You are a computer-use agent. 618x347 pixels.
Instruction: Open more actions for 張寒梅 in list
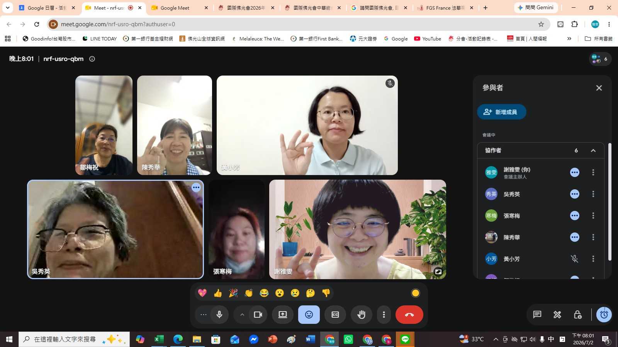593,216
